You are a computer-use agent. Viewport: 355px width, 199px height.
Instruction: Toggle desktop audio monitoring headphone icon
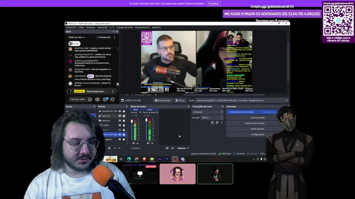click(152, 143)
